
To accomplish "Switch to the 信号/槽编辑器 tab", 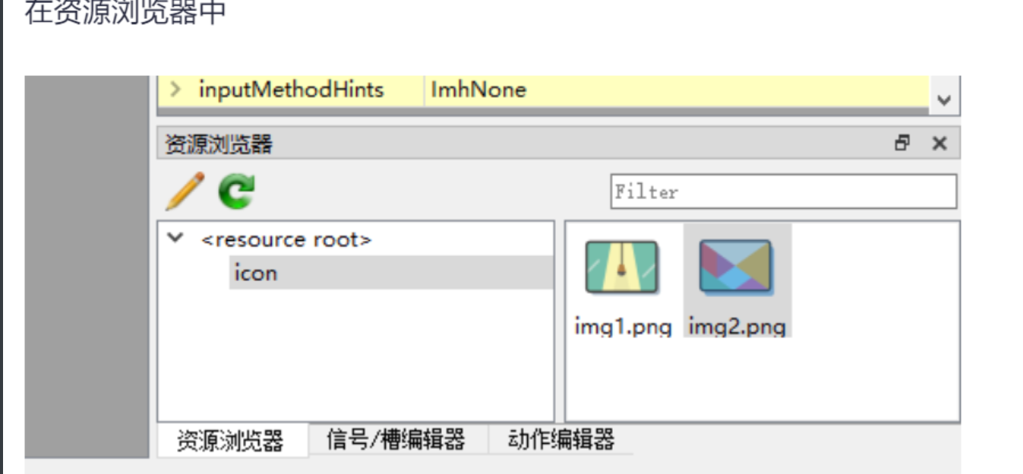I will tap(396, 439).
